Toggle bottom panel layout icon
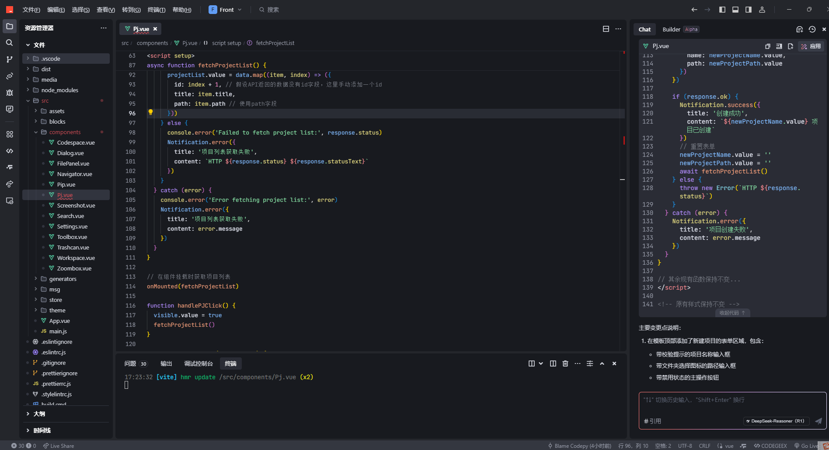 click(x=735, y=10)
